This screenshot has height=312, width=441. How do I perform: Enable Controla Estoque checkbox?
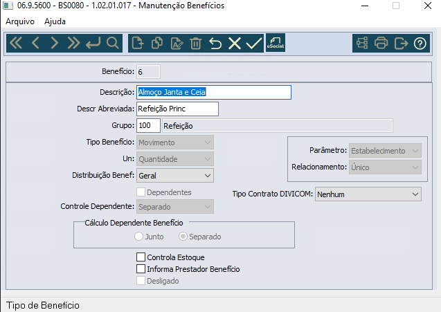click(141, 257)
